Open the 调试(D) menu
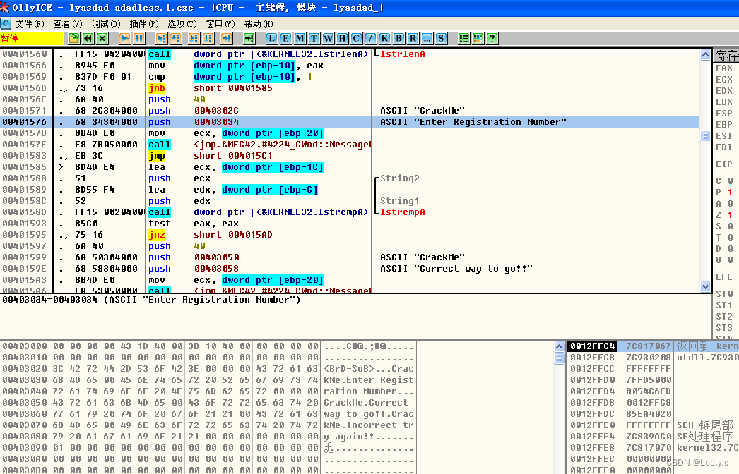Image resolution: width=739 pixels, height=474 pixels. coord(105,23)
